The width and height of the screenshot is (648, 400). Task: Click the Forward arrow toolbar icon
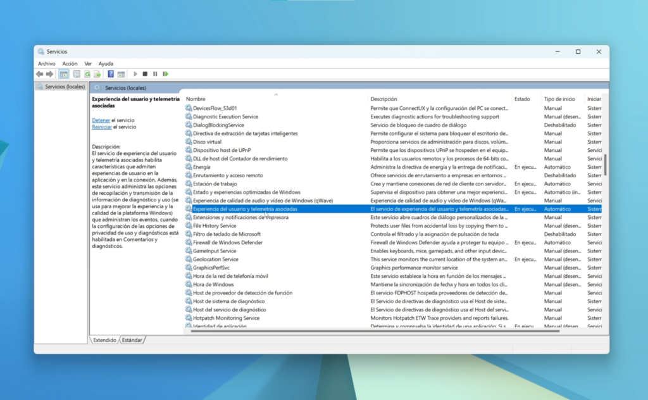pyautogui.click(x=49, y=74)
